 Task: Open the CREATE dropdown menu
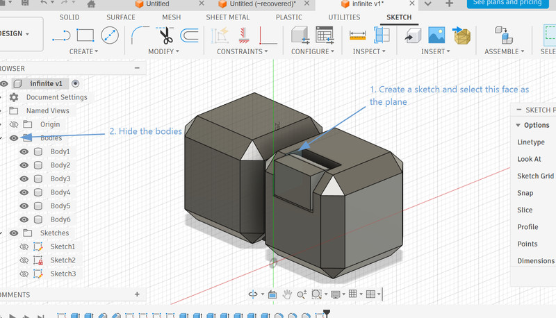click(83, 51)
